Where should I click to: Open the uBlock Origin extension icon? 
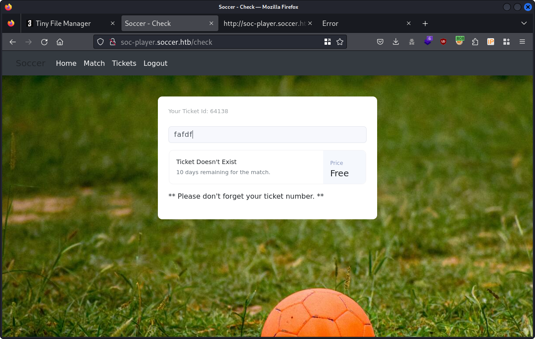(x=443, y=42)
